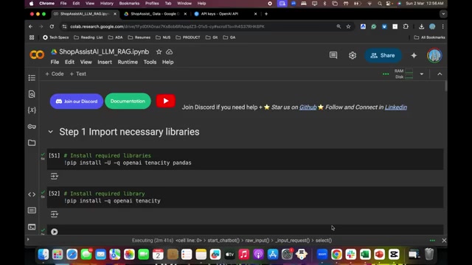Follow the Linkedin link

point(396,107)
